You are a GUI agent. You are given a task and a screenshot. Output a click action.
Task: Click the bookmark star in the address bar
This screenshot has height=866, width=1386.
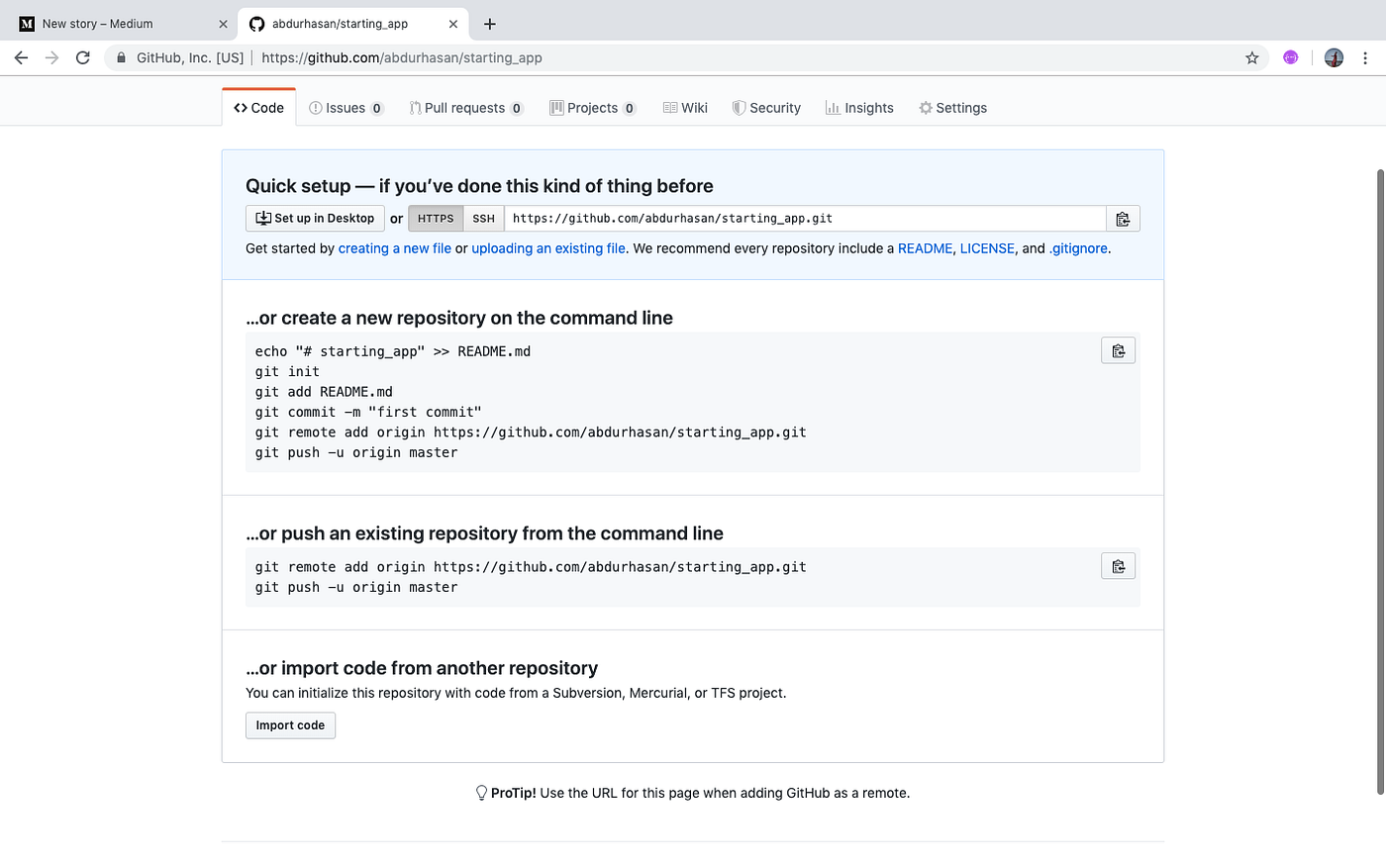(x=1251, y=57)
